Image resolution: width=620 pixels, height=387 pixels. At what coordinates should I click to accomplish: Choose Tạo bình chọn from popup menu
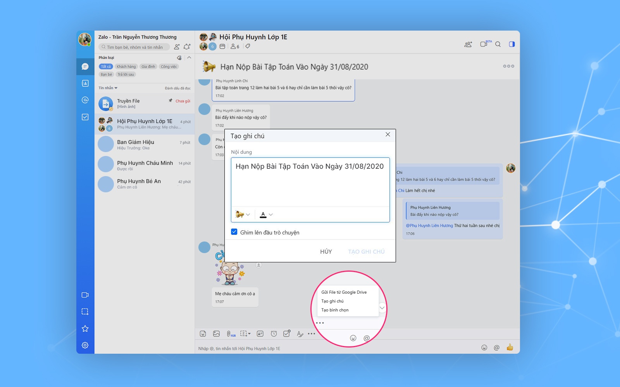point(335,310)
